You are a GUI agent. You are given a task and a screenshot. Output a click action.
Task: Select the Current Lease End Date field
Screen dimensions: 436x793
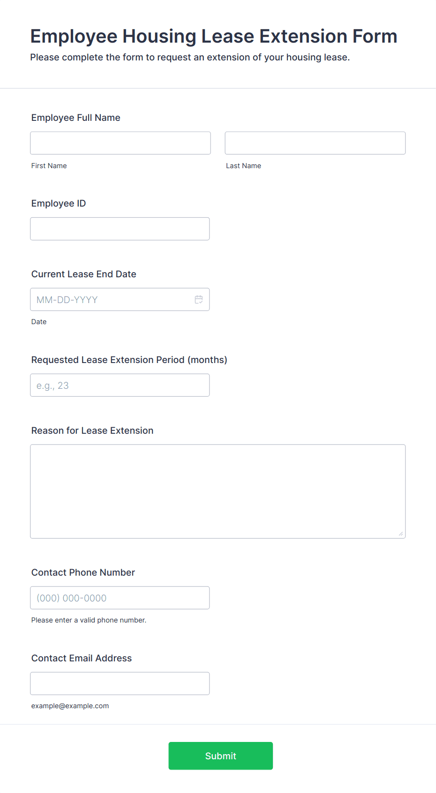tap(120, 299)
